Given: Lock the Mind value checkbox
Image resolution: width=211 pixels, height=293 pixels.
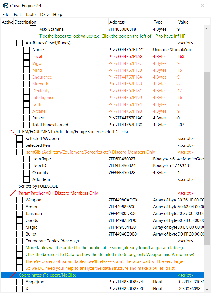Looking at the screenshot, I should click(x=26, y=70).
